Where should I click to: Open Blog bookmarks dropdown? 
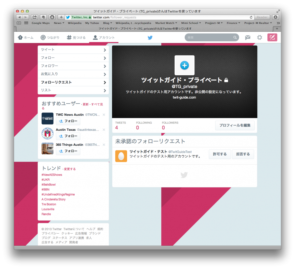point(107,23)
